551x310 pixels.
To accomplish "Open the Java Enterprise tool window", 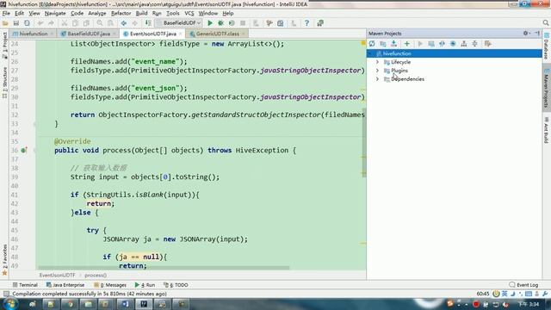I will pyautogui.click(x=65, y=285).
